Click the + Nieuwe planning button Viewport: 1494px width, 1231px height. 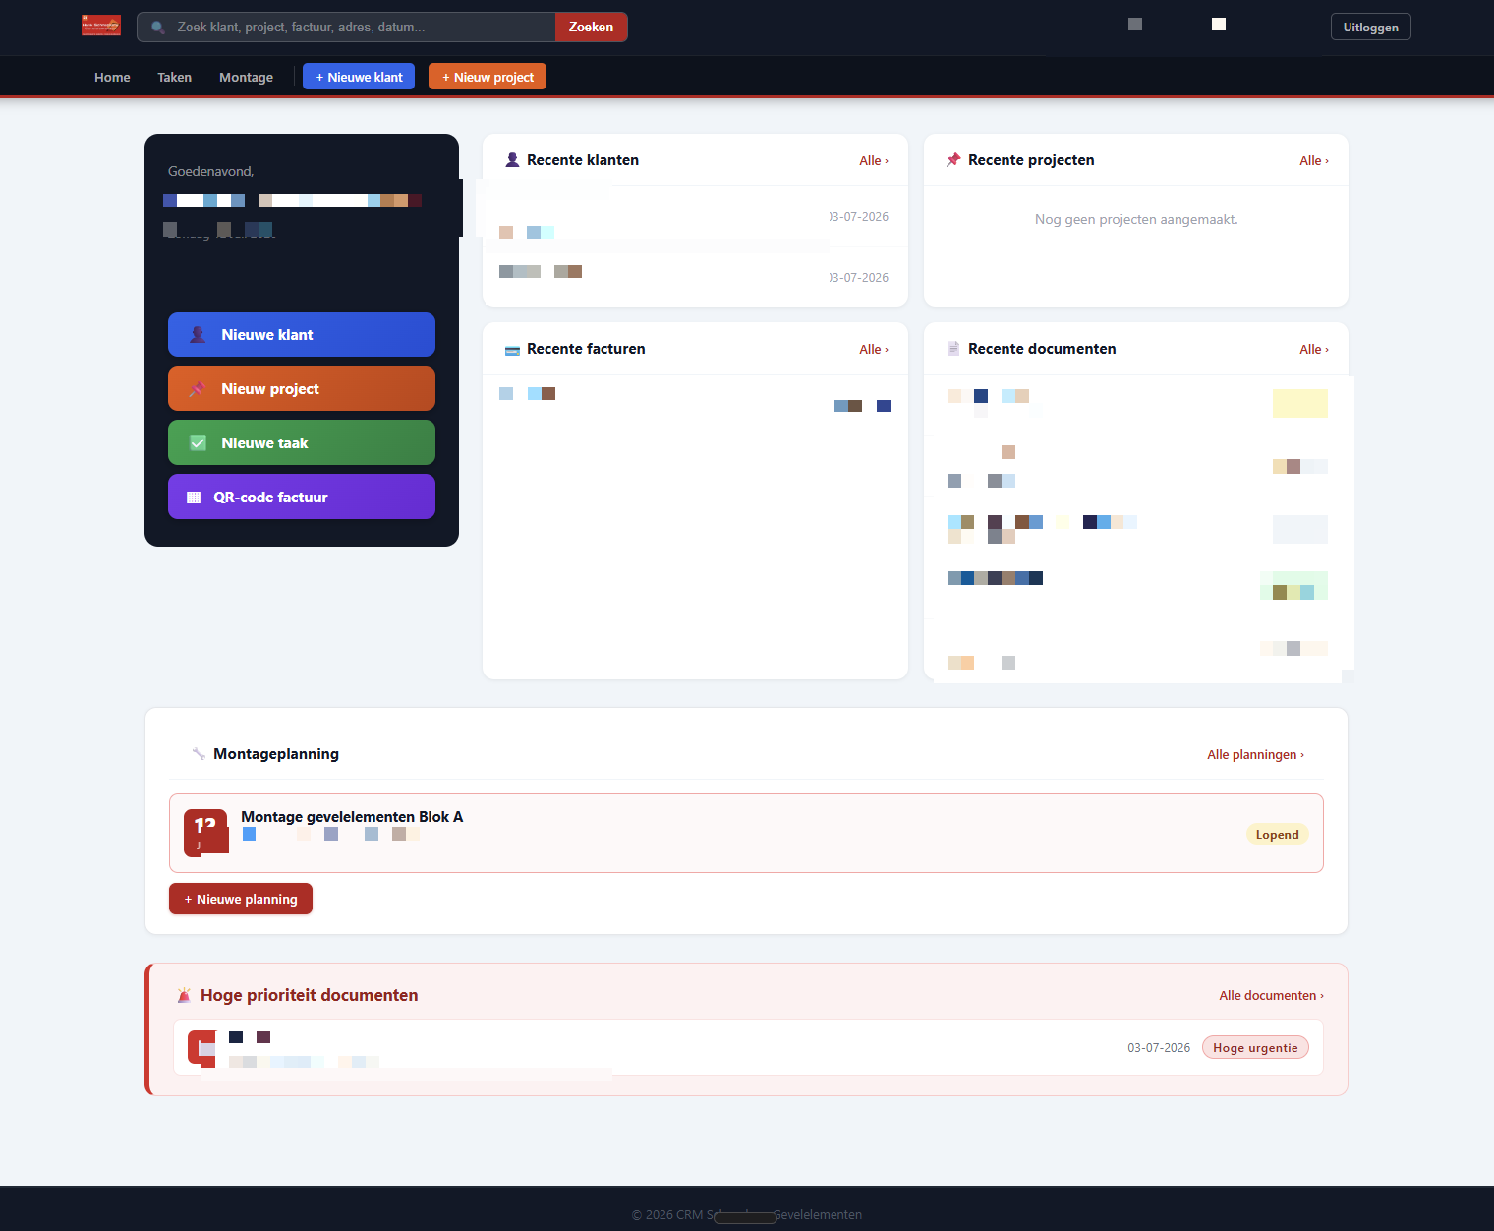tap(241, 899)
